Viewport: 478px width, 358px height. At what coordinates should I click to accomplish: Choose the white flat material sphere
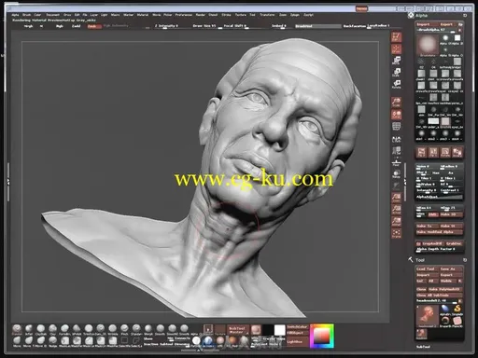coord(196,340)
